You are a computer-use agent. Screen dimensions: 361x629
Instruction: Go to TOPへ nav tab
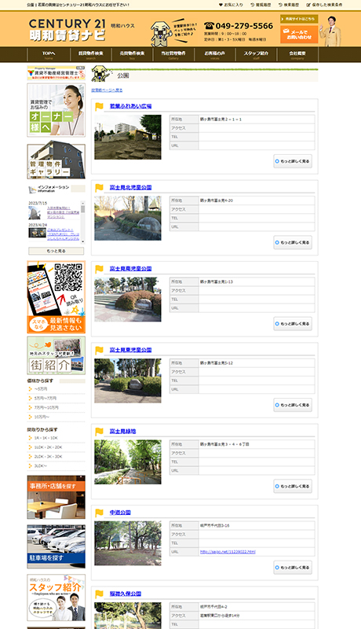(x=49, y=54)
